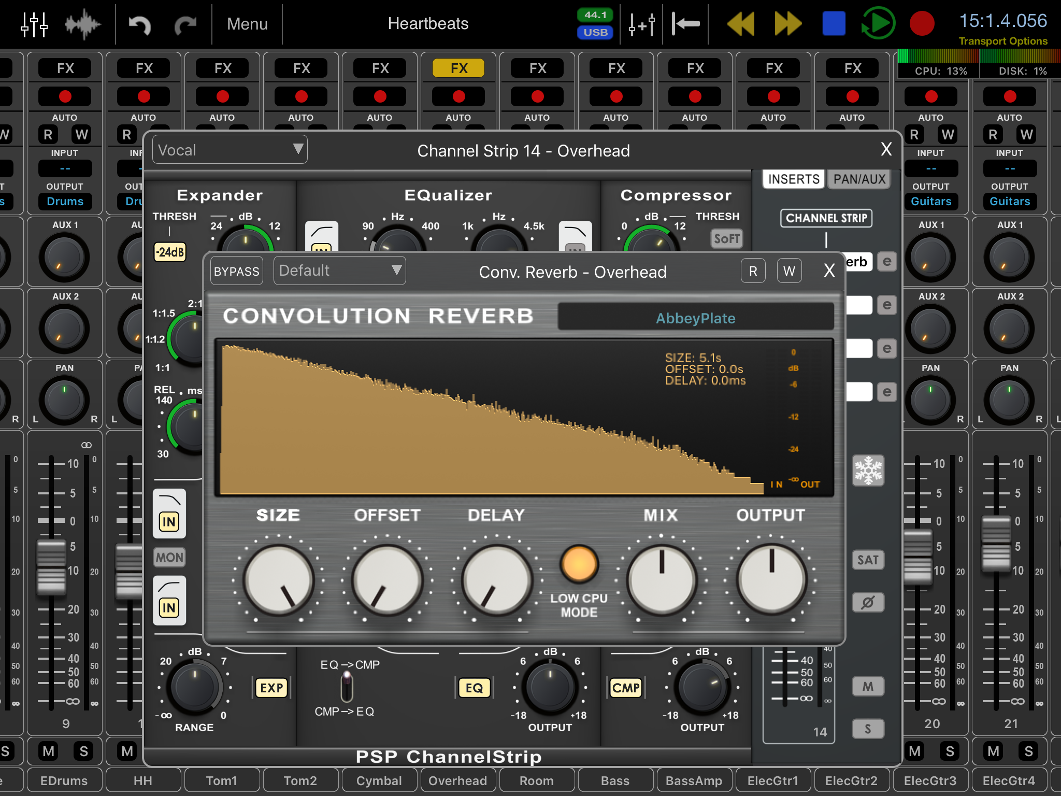The image size is (1061, 796).
Task: Toggle the EXP expander section
Action: pyautogui.click(x=271, y=688)
